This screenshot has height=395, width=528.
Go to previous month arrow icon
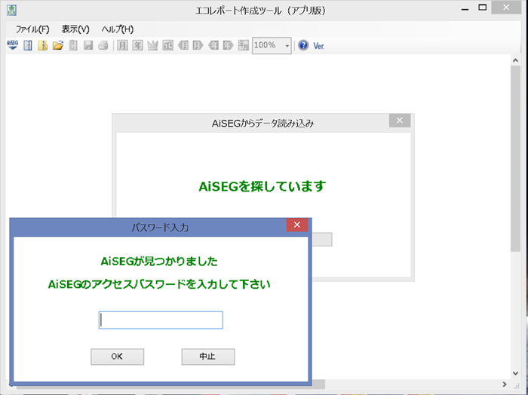tap(183, 45)
